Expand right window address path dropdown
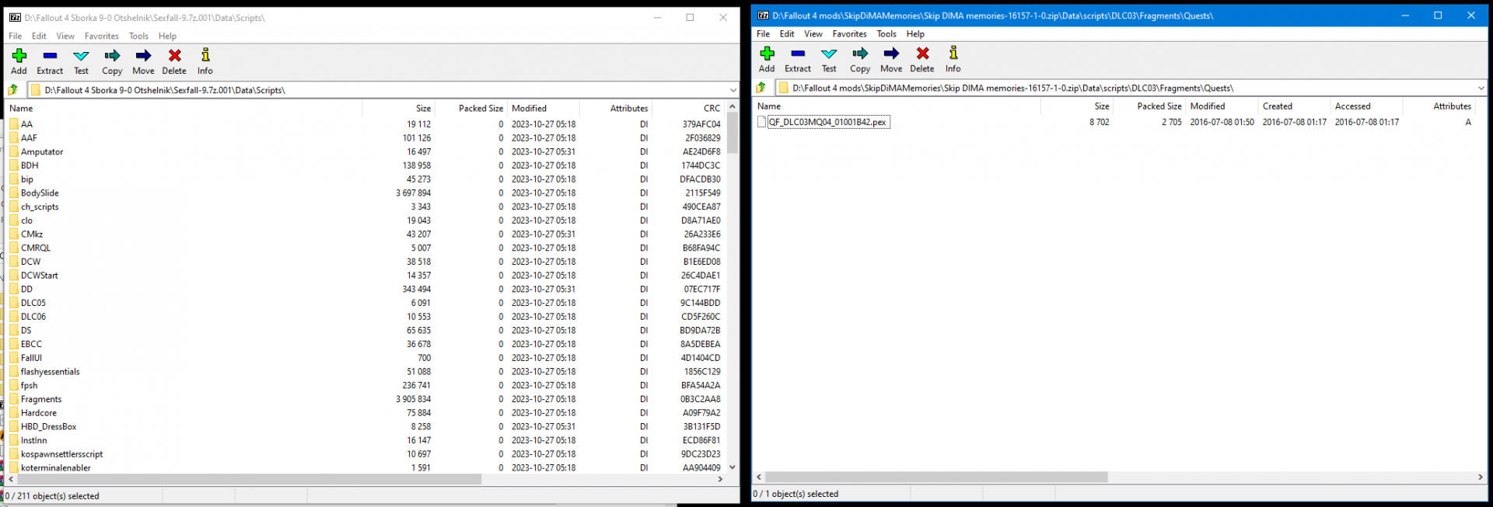This screenshot has width=1493, height=507. [1481, 88]
